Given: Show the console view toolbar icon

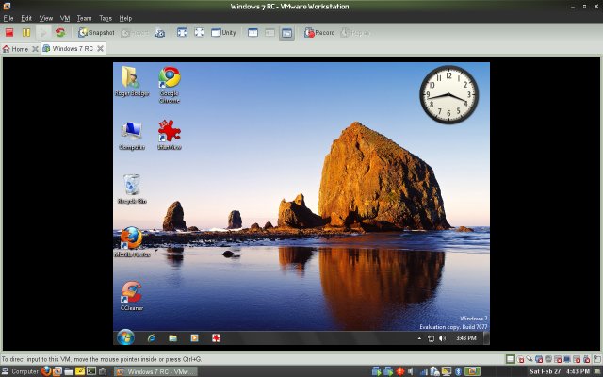Looking at the screenshot, I should coord(253,33).
